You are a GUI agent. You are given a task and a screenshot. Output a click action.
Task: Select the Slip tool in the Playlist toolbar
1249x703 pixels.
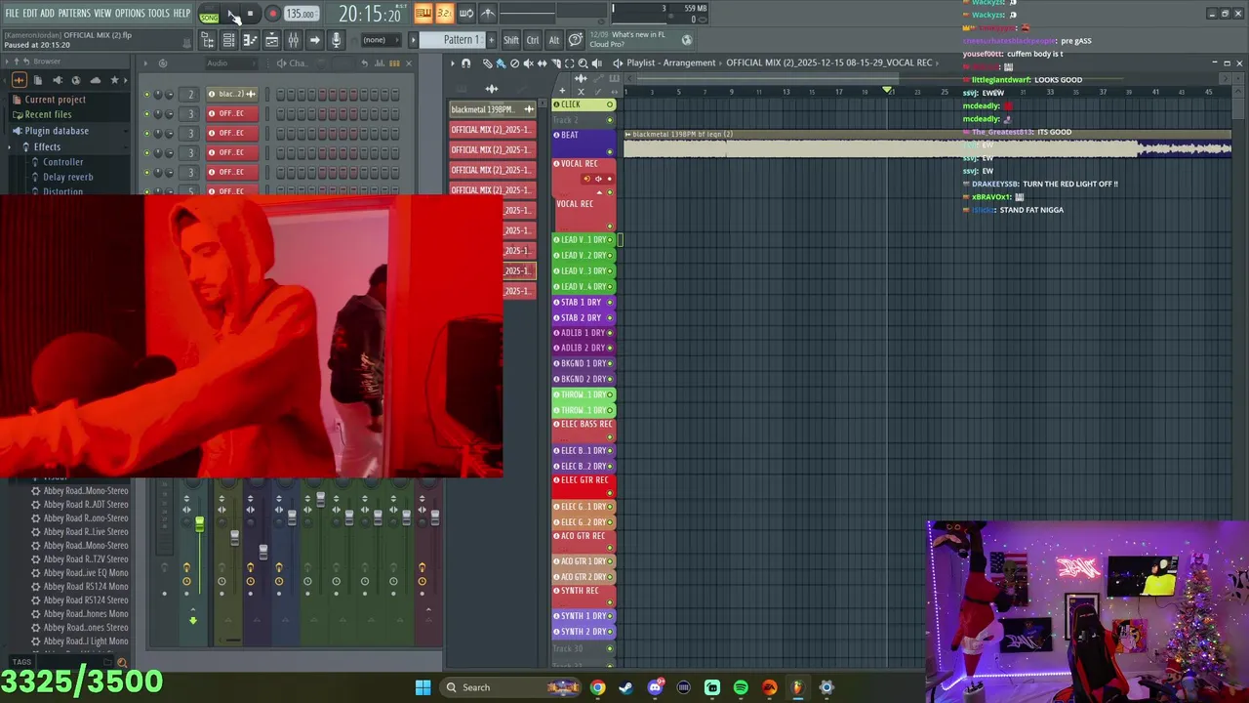tap(542, 63)
